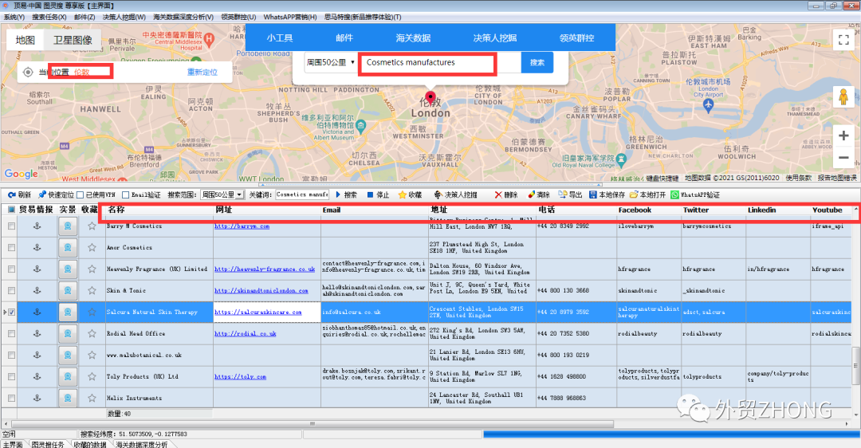Sort by the 名称 column header
Viewport: 861px width, 448px height.
pos(159,210)
